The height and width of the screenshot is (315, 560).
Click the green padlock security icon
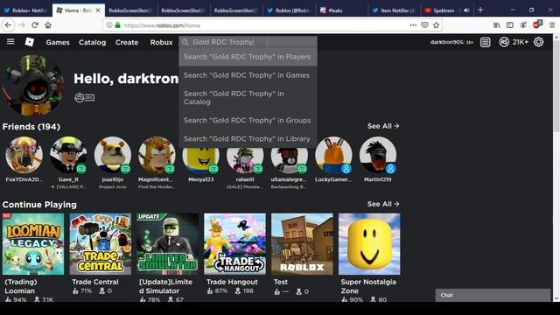[117, 25]
